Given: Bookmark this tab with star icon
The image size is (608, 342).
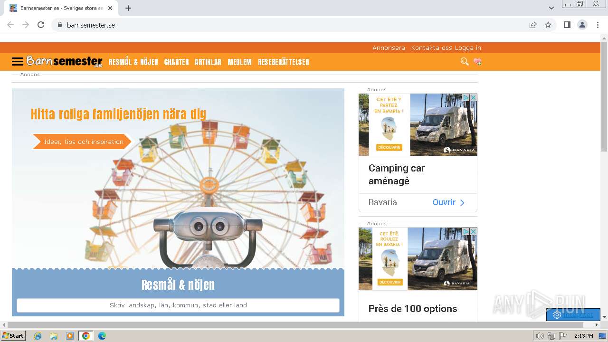Looking at the screenshot, I should click(x=548, y=25).
